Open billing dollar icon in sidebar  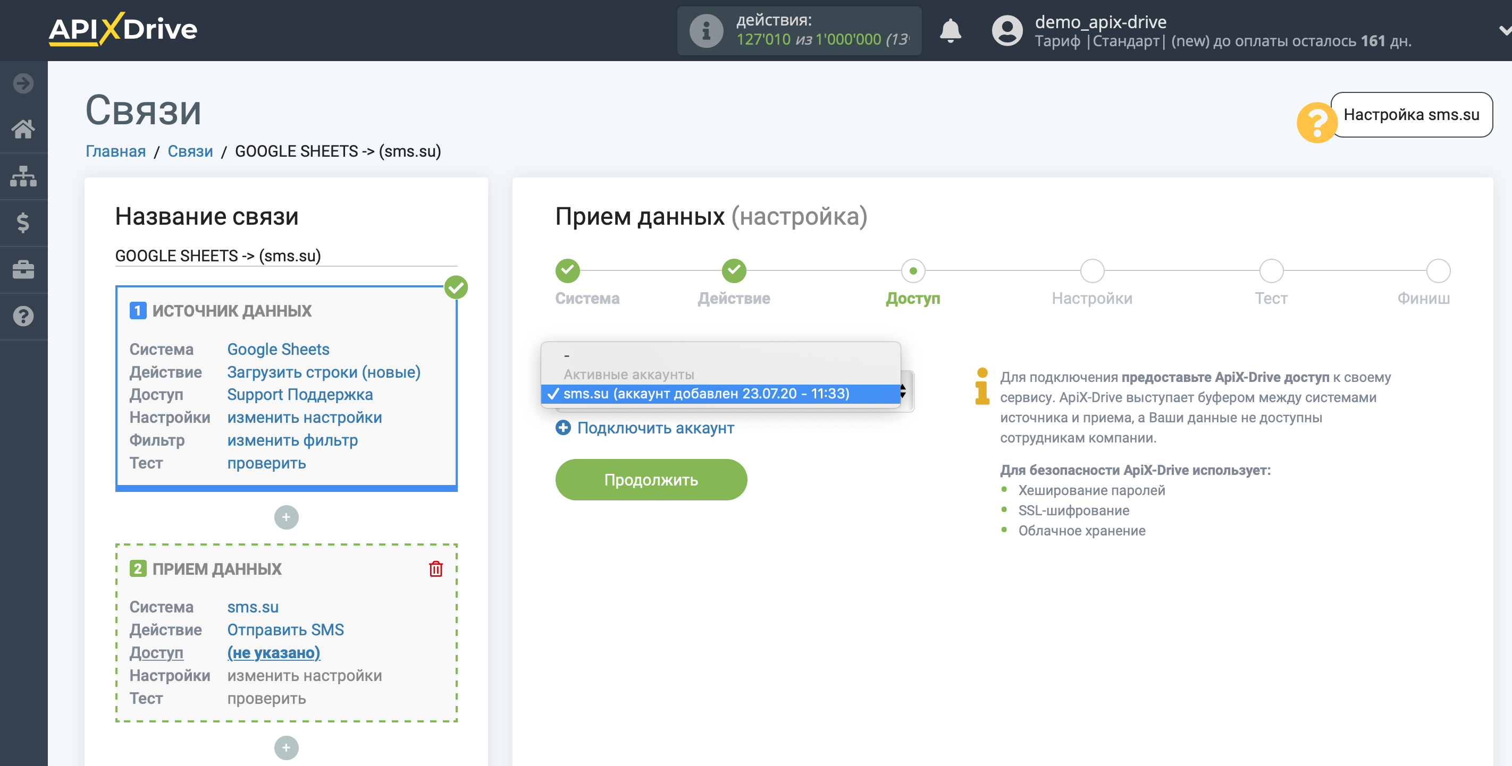[x=23, y=223]
